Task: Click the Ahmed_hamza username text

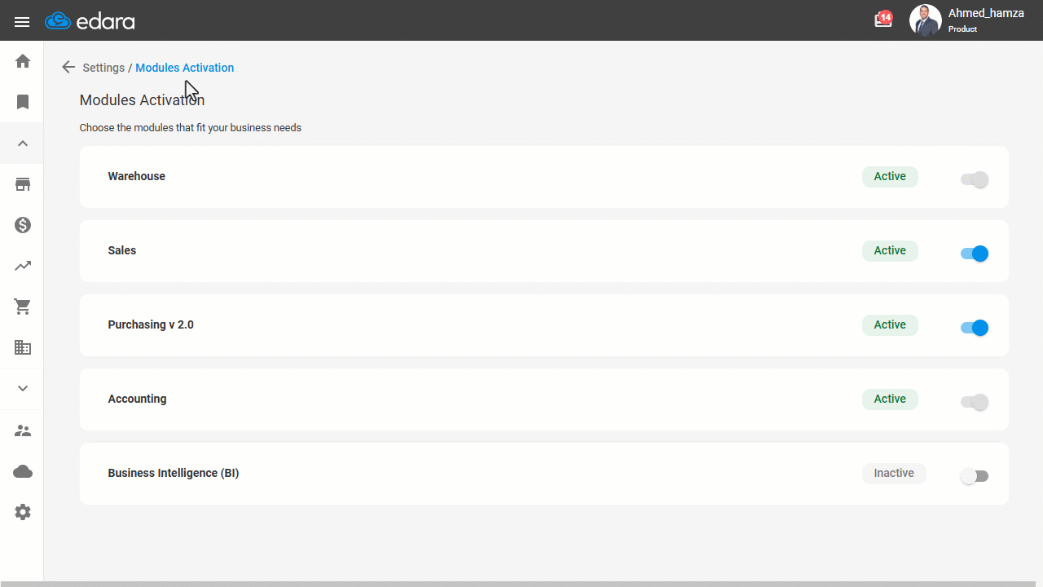Action: tap(986, 13)
